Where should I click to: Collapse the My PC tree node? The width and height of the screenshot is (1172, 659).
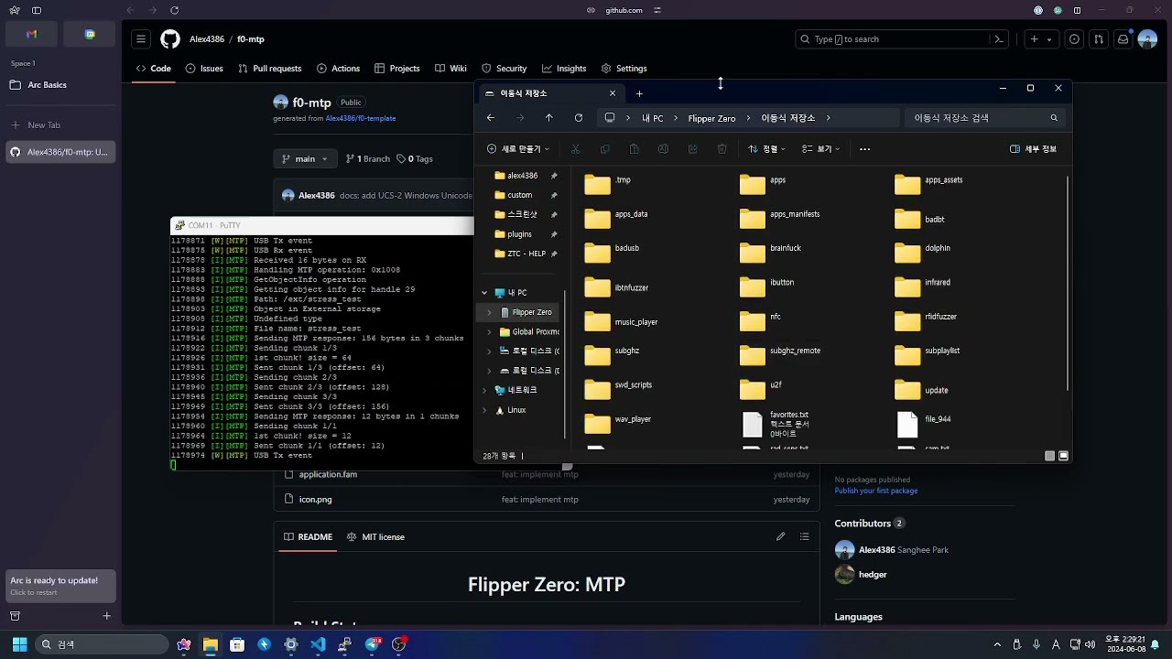tap(484, 293)
